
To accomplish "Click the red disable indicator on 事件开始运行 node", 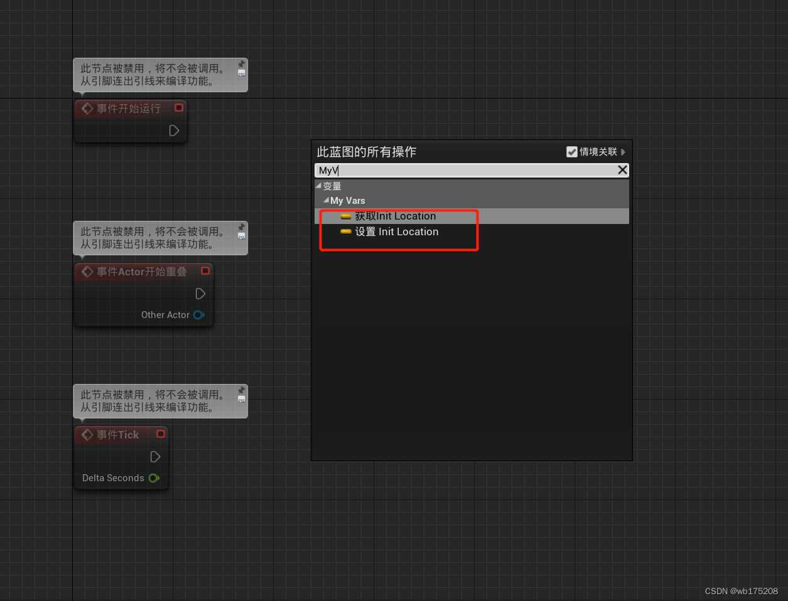I will (178, 108).
